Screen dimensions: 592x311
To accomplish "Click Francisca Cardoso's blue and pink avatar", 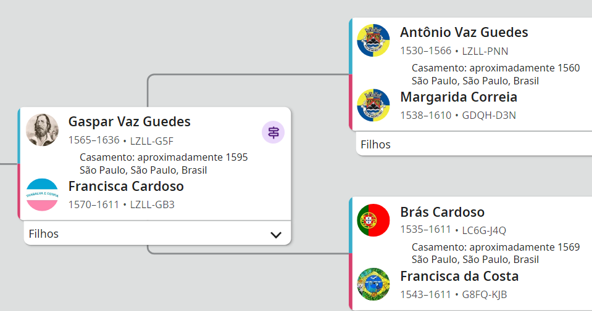I will [42, 195].
